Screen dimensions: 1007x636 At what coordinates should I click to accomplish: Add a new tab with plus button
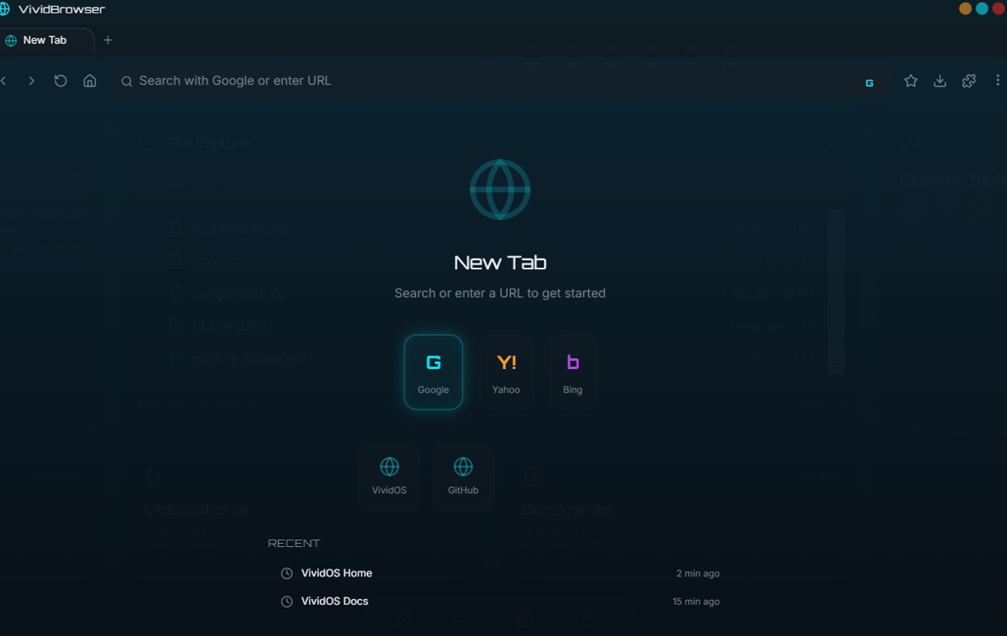pos(107,40)
